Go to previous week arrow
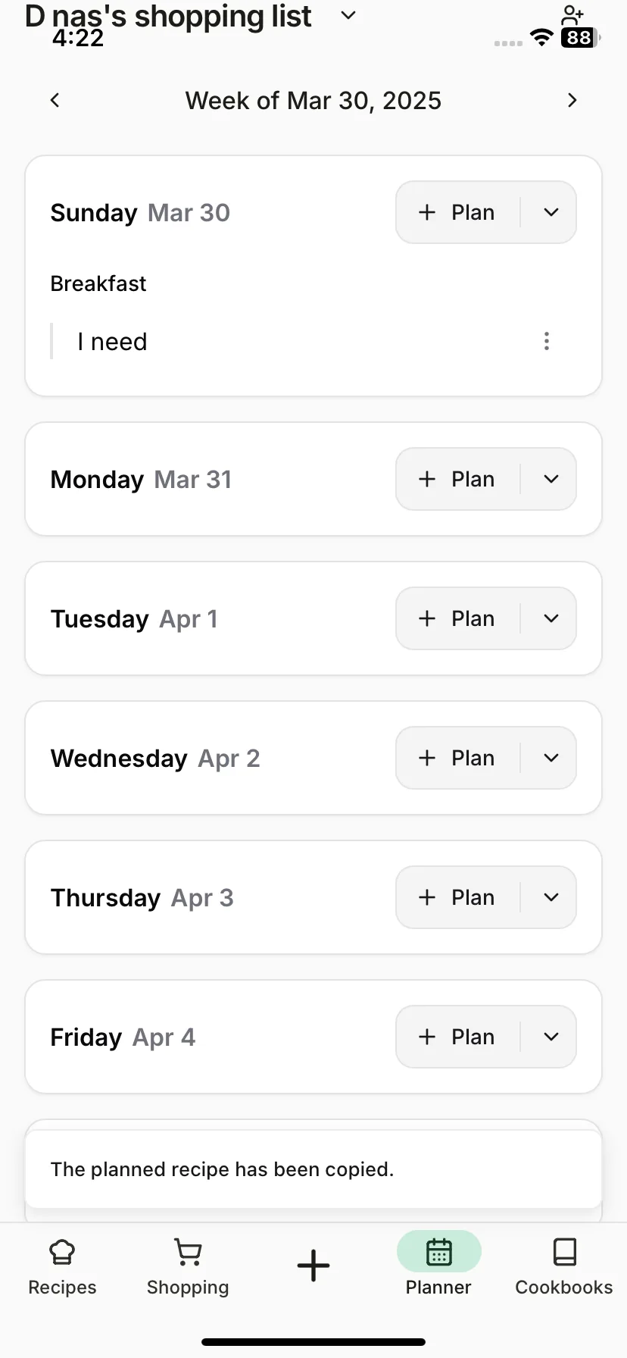Image resolution: width=627 pixels, height=1358 pixels. point(55,100)
